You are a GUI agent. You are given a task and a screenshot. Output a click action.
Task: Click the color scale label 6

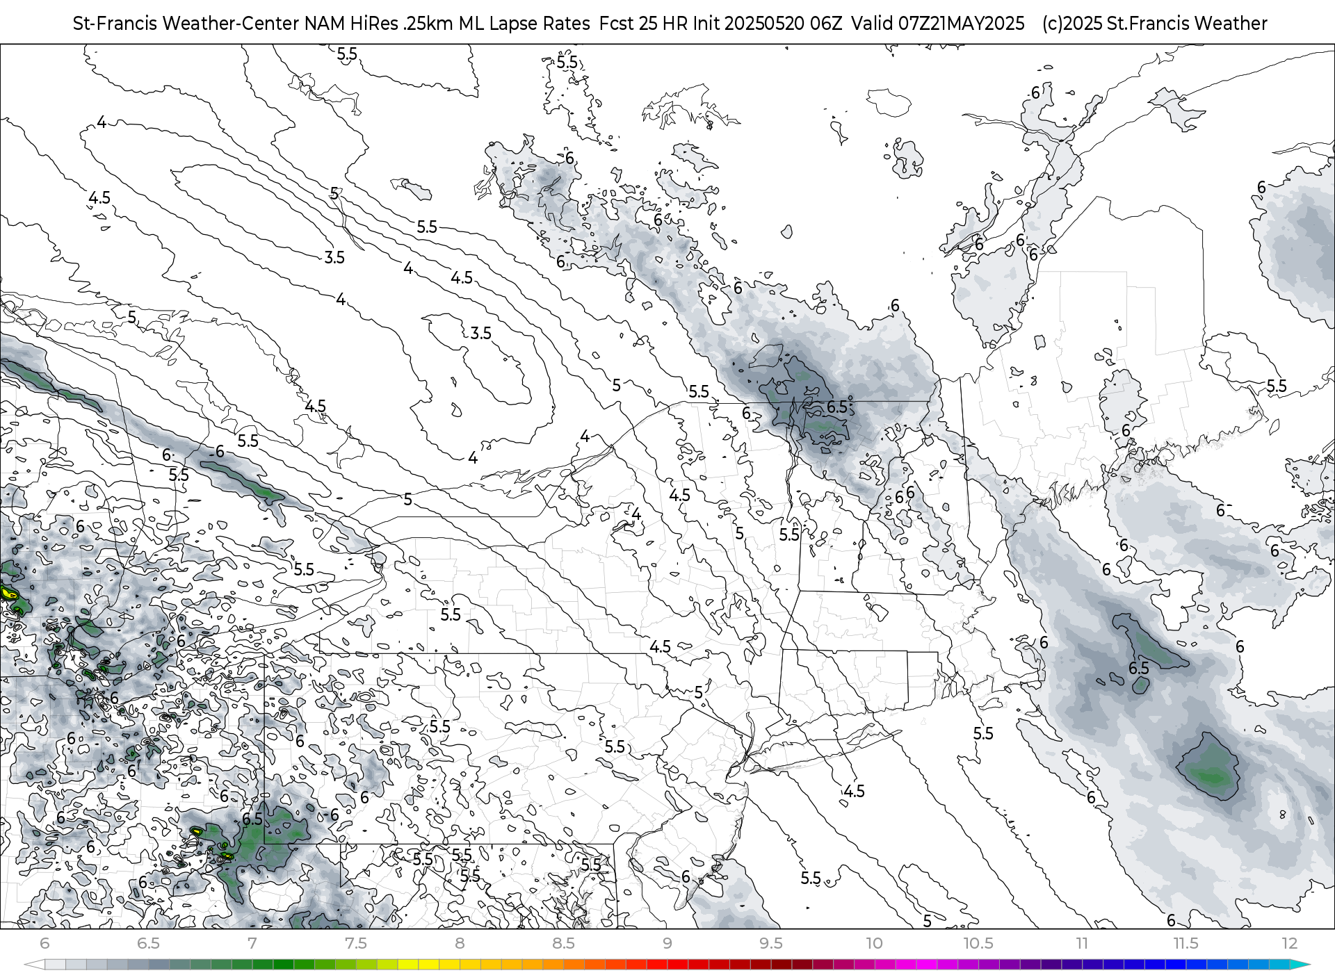[44, 944]
